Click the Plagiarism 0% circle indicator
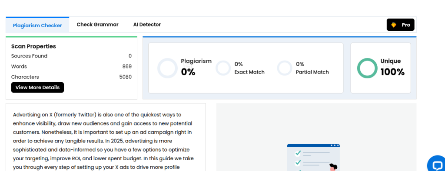This screenshot has height=171, width=445. click(x=167, y=68)
